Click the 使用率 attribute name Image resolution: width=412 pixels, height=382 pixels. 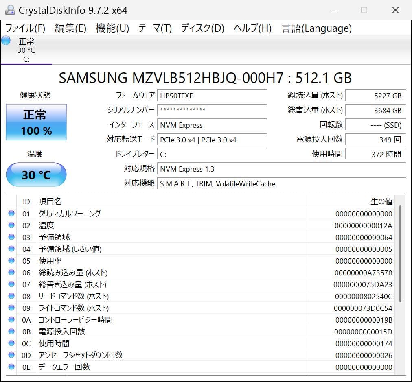tap(50, 260)
